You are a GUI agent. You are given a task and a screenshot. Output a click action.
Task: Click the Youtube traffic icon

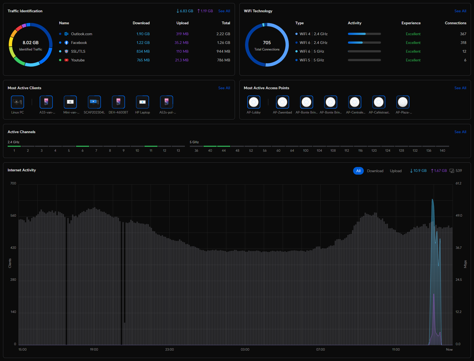(66, 60)
